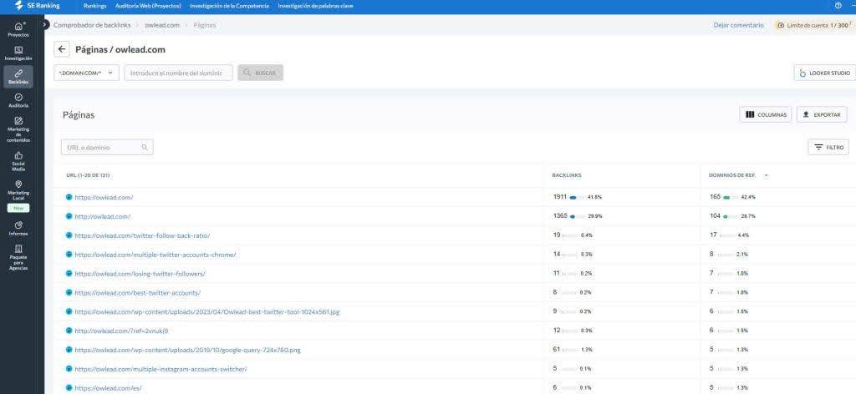Click Dejar comentario link

tap(739, 25)
